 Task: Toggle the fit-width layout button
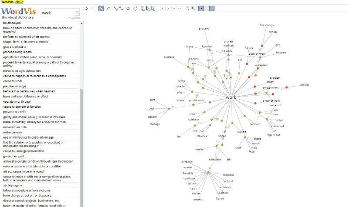201,8
